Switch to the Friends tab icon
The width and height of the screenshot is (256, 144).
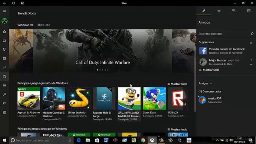[x=204, y=11]
